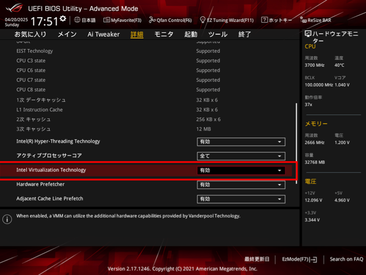366x275 pixels.
Task: Open the 起動 tab
Action: (191, 35)
